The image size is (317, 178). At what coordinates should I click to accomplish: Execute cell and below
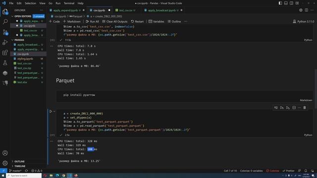[288, 108]
